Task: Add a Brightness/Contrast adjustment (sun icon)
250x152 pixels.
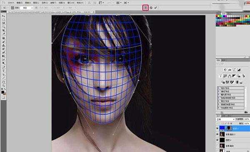Action: (x=225, y=70)
